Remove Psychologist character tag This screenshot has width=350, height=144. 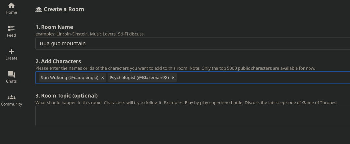[173, 78]
